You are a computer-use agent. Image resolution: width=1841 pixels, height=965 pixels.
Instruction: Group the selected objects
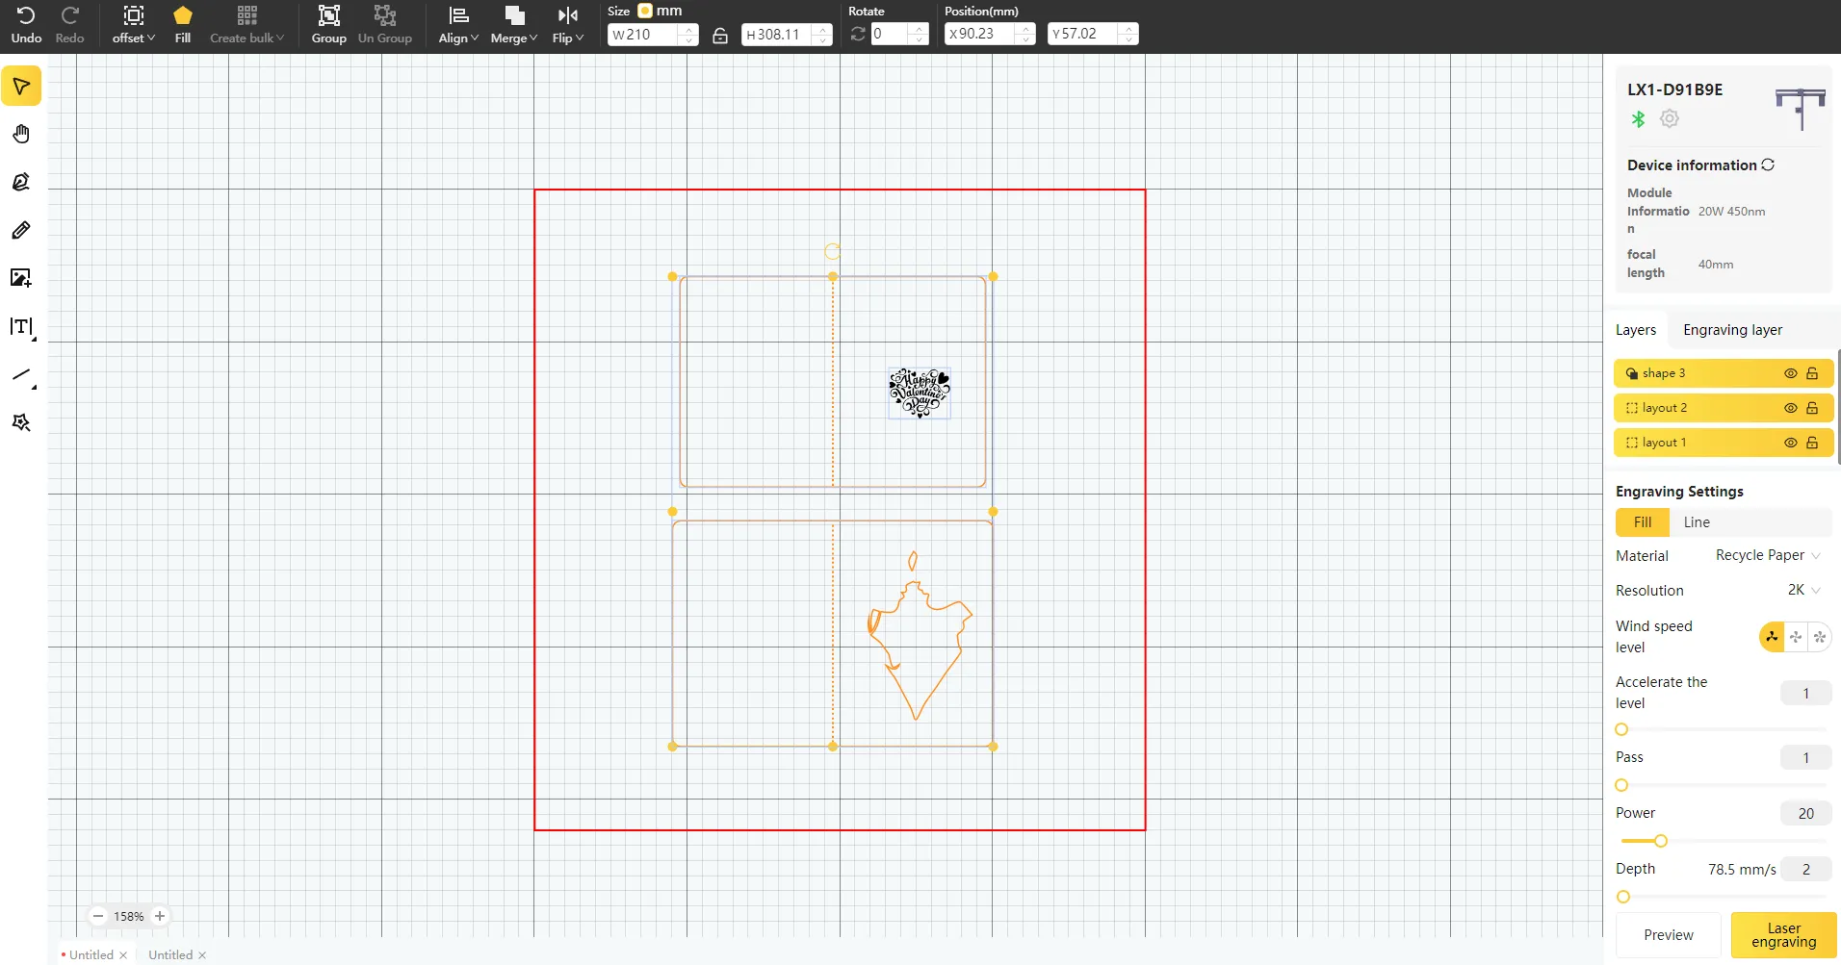pos(329,25)
